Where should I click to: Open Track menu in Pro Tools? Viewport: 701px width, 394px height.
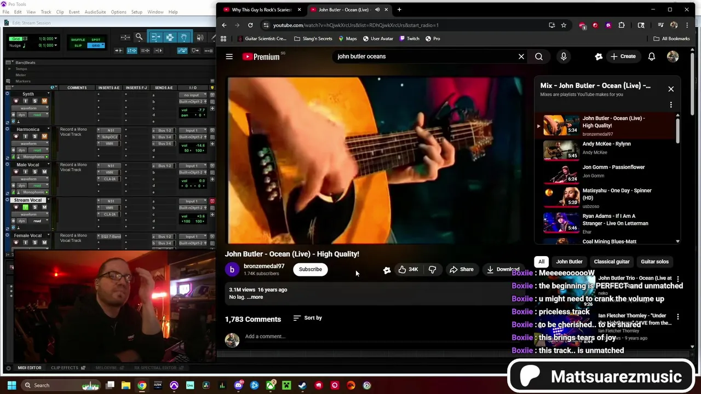(x=46, y=12)
